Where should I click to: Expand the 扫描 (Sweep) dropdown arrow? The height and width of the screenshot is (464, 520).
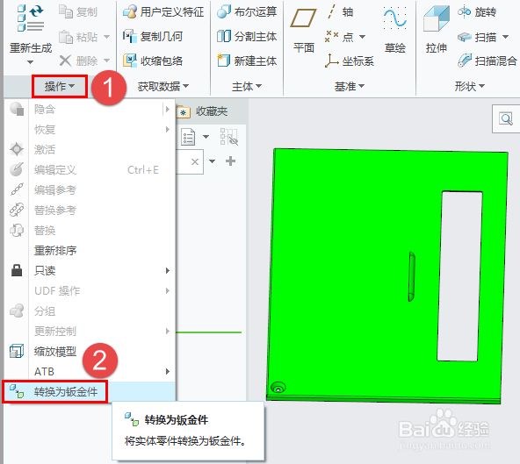[505, 37]
